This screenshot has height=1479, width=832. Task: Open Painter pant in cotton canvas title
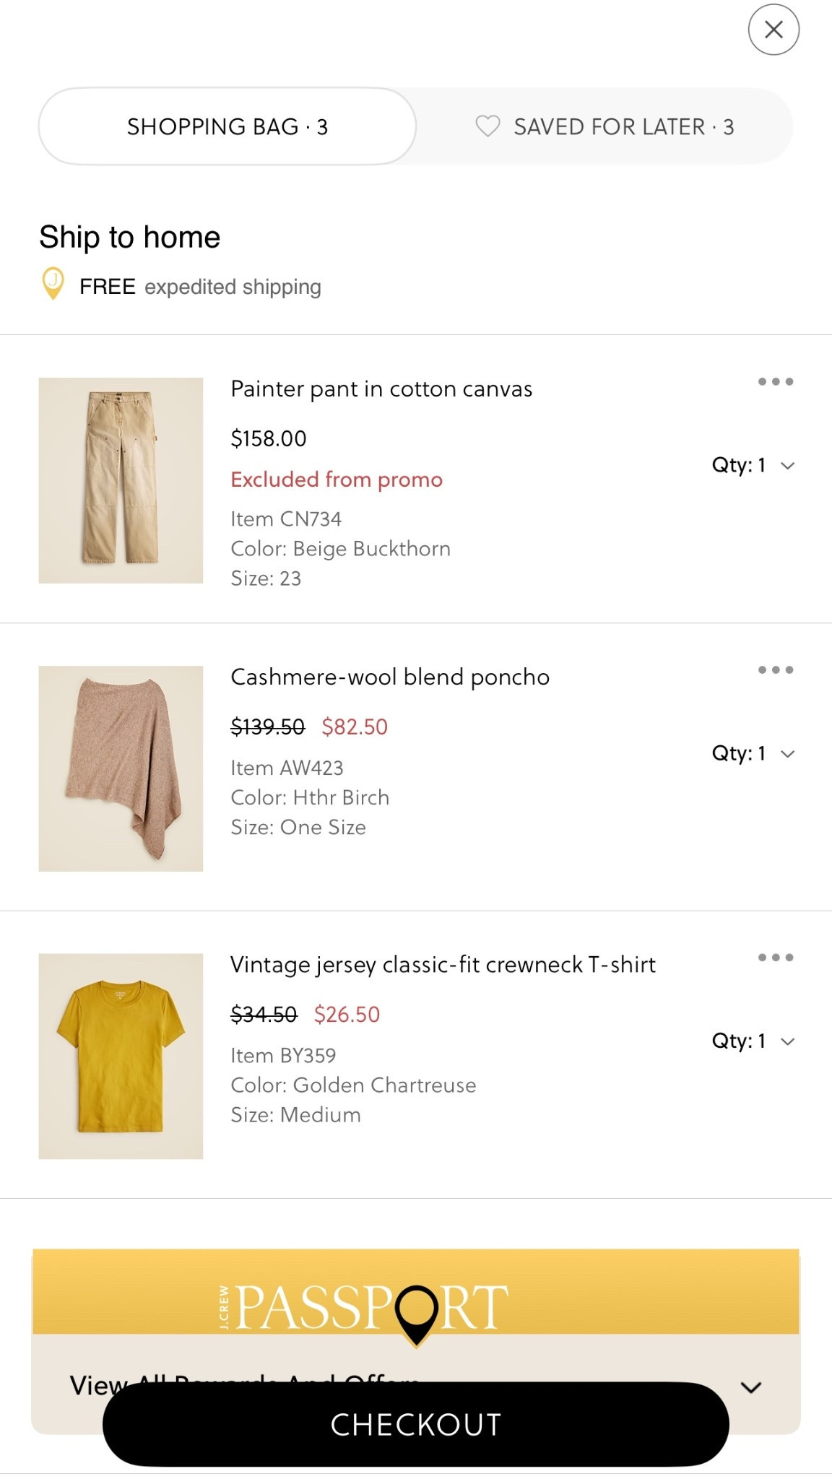tap(381, 389)
